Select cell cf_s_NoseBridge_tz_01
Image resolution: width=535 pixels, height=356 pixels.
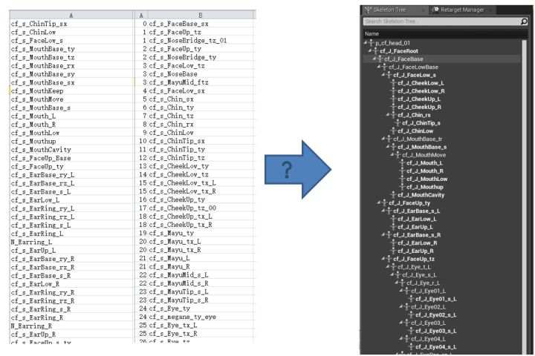(201, 41)
